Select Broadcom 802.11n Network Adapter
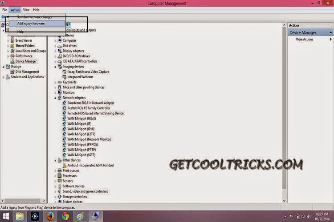 click(91, 103)
